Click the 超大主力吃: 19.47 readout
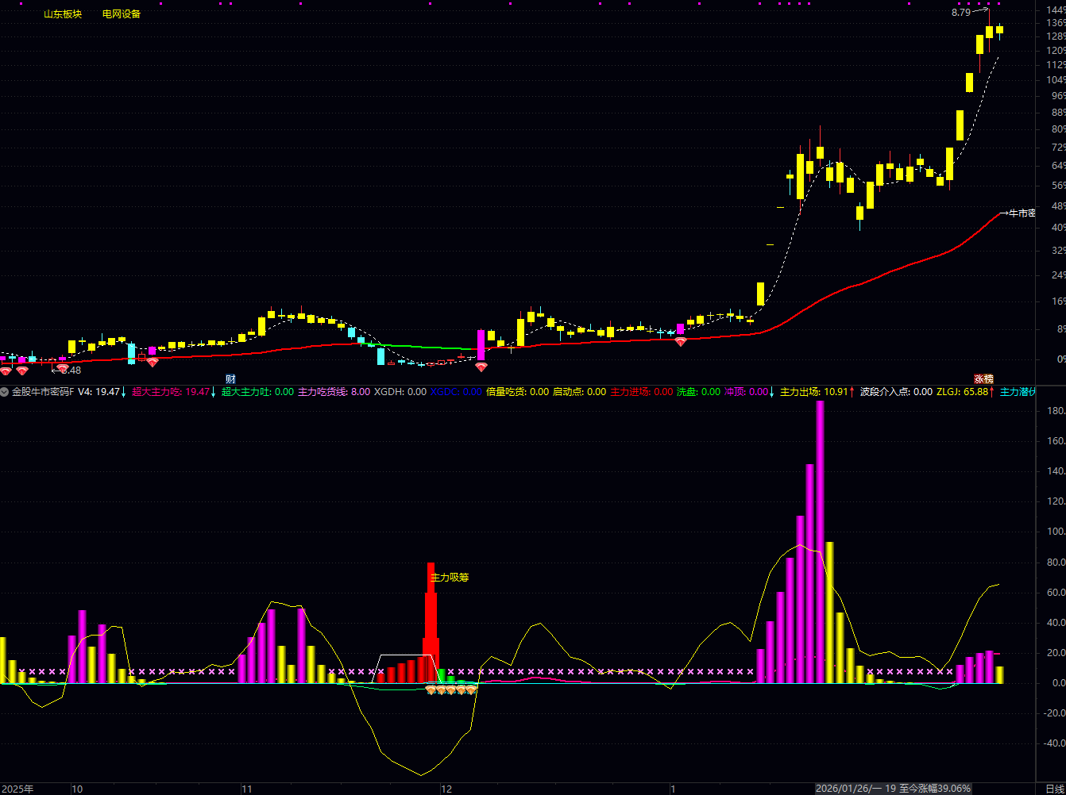The image size is (1066, 795). coord(171,392)
